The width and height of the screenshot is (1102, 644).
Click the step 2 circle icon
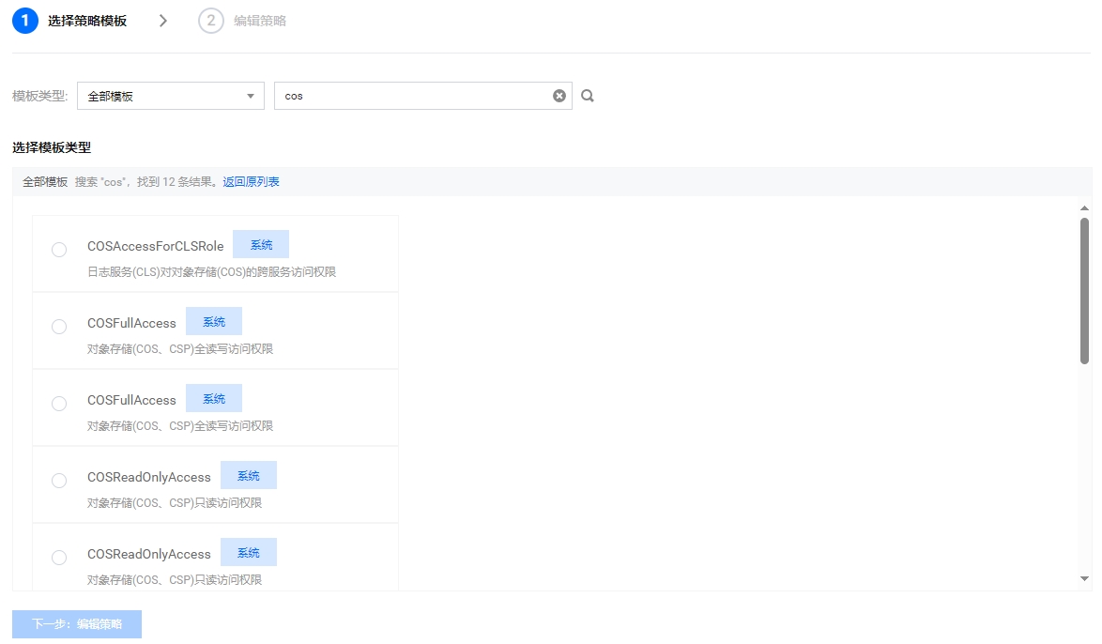tap(211, 21)
